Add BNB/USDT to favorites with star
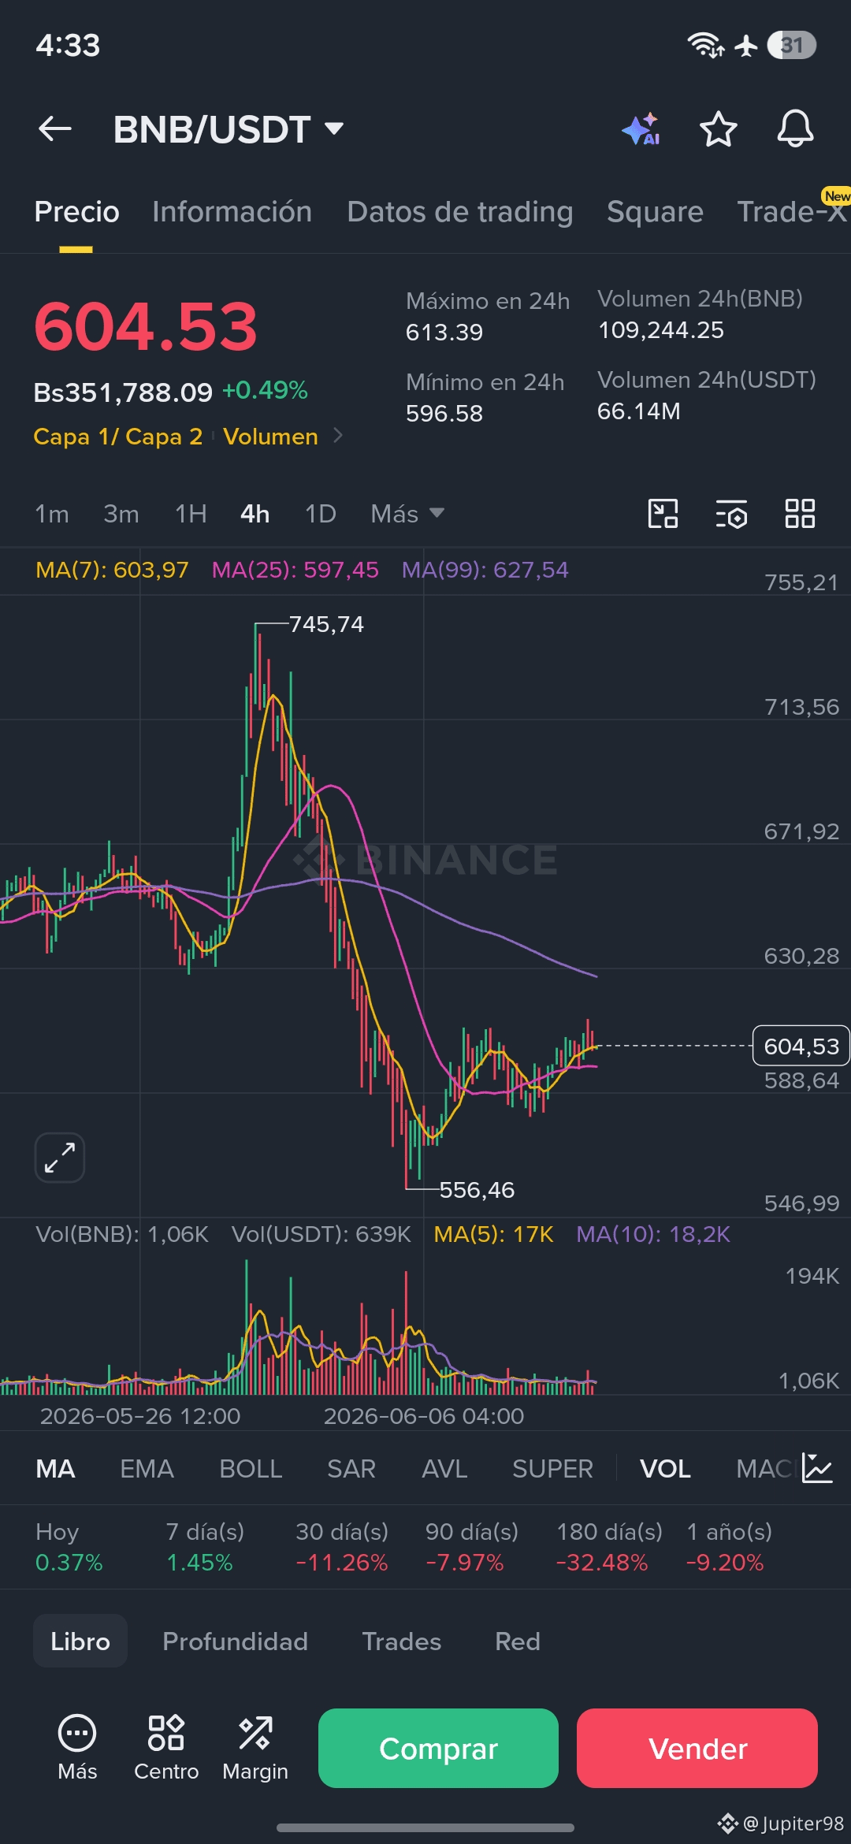851x1844 pixels. [718, 128]
